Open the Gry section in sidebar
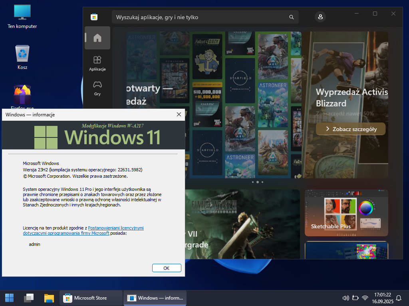Viewport: 409px width, 306px height. [x=97, y=88]
